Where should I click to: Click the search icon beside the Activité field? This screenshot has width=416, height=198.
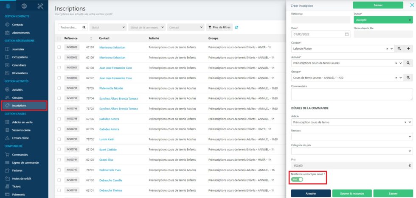(x=408, y=63)
